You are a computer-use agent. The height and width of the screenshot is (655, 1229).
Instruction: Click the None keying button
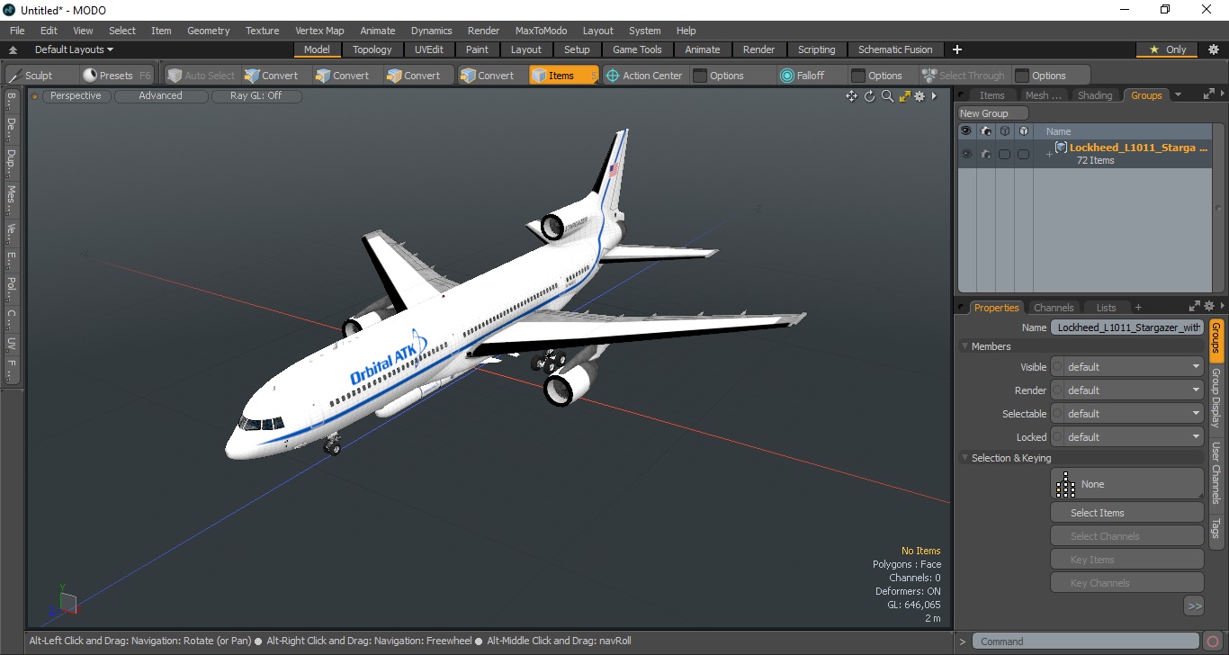coord(1127,484)
